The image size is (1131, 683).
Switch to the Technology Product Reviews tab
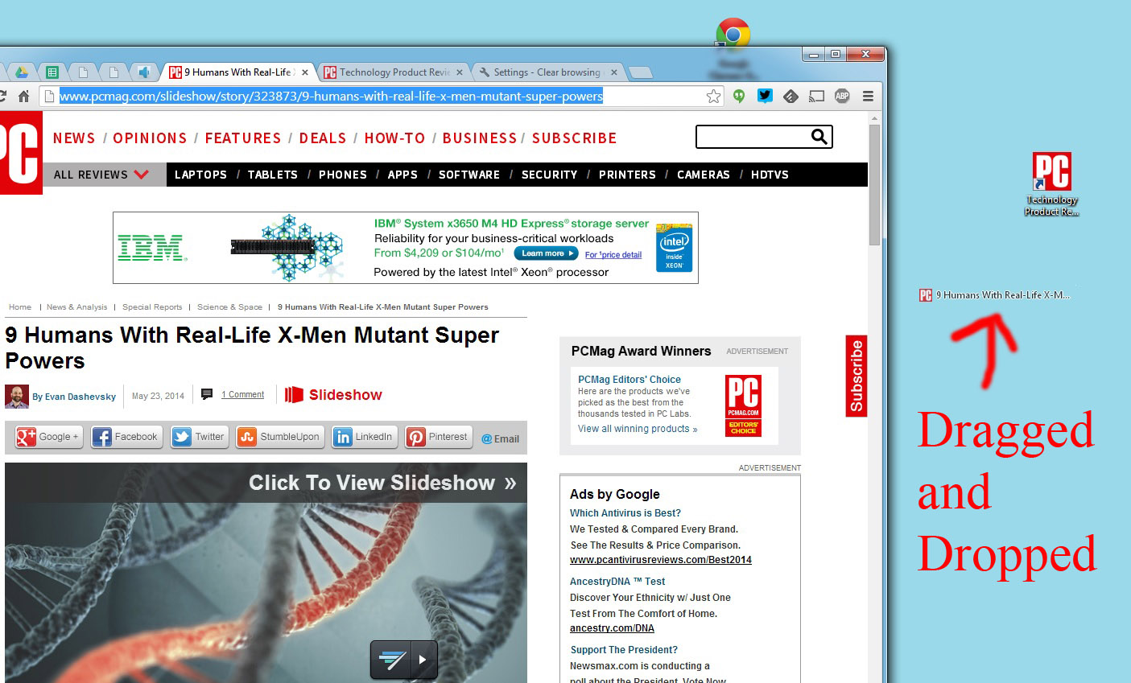(393, 72)
